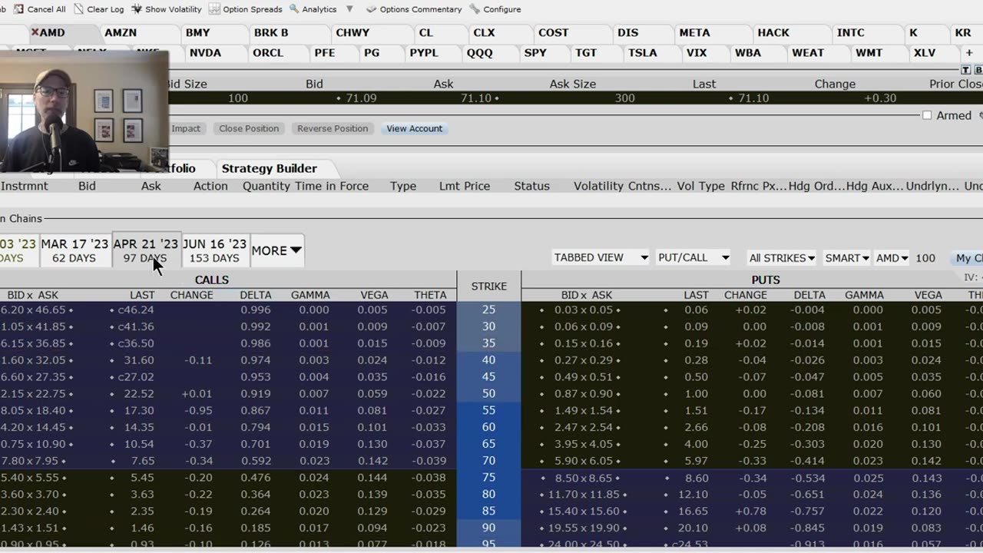Select the 75 strike row
Image resolution: width=983 pixels, height=553 pixels.
pyautogui.click(x=488, y=478)
